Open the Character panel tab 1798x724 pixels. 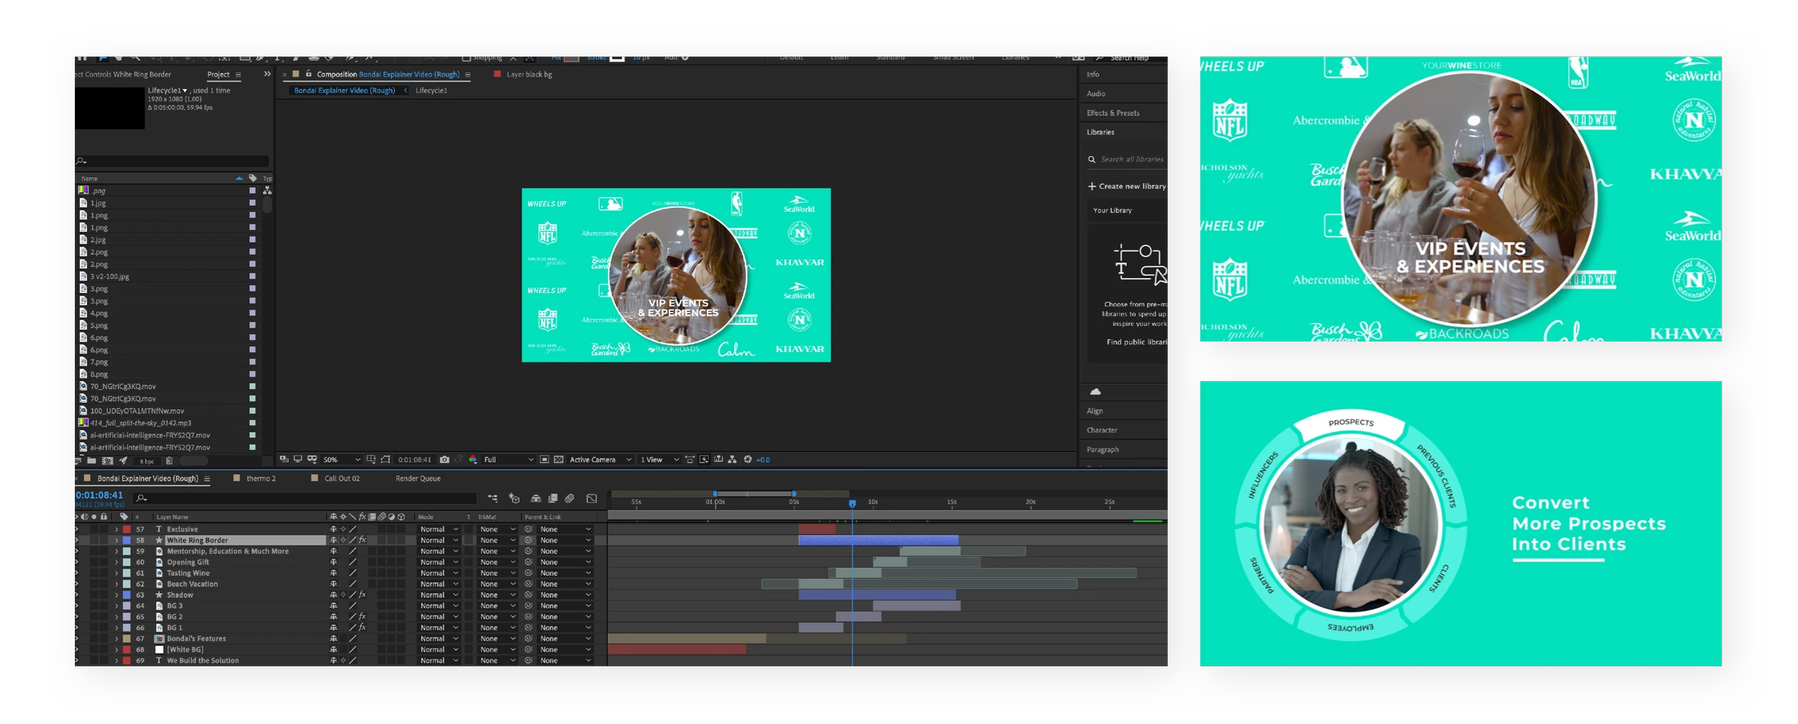click(x=1102, y=430)
